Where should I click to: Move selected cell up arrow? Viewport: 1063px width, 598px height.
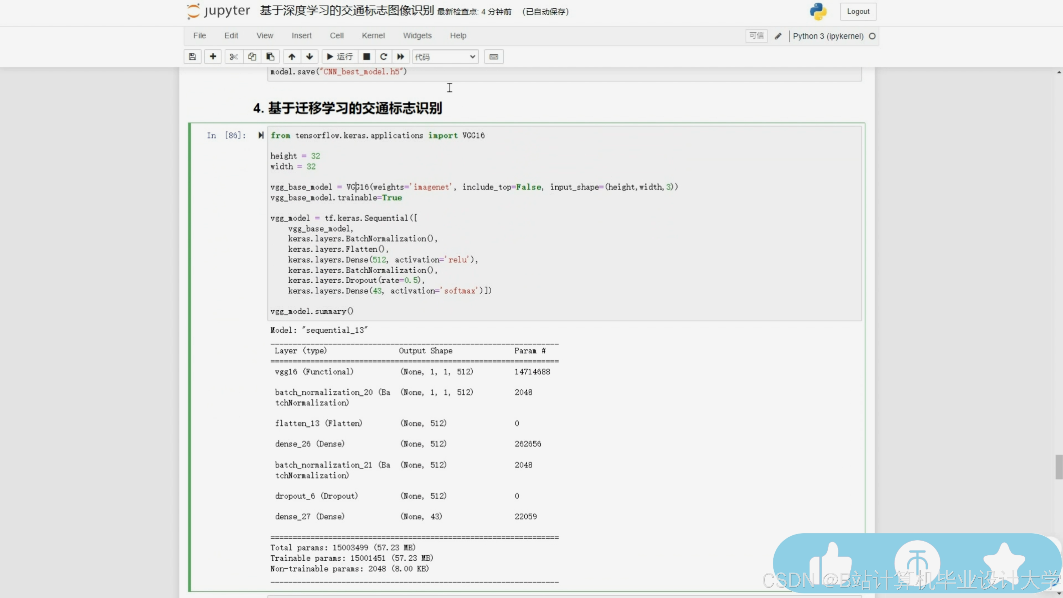[292, 56]
